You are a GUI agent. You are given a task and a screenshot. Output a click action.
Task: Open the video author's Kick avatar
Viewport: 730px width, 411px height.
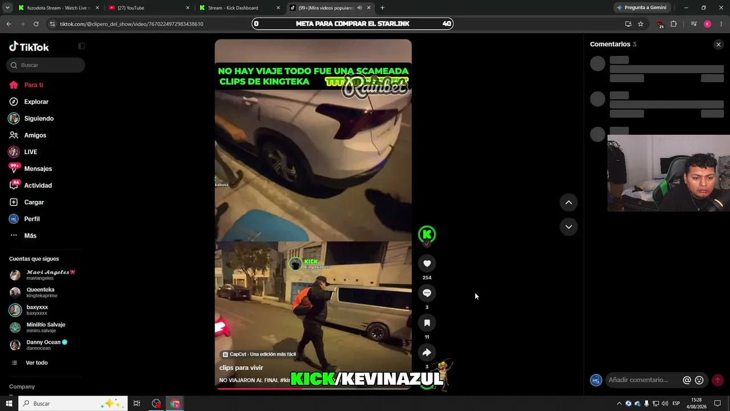tap(427, 235)
